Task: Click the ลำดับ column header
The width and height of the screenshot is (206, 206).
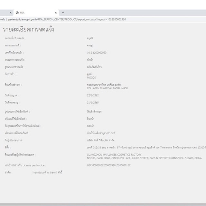Action: 7,173
